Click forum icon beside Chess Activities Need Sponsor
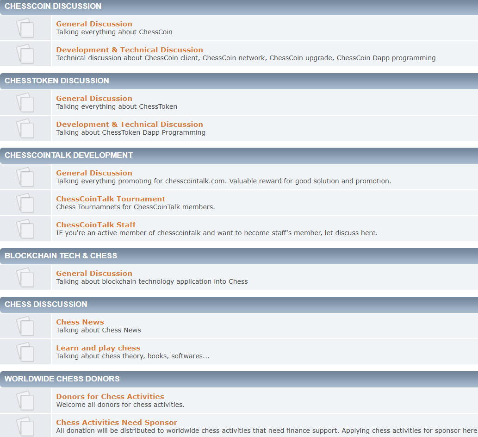Screen dimensions: 478x437 (25, 426)
